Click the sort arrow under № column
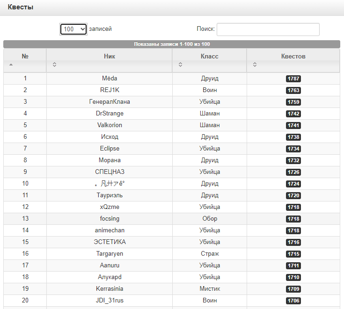Image resolution: width=344 pixels, height=309 pixels. click(x=11, y=65)
